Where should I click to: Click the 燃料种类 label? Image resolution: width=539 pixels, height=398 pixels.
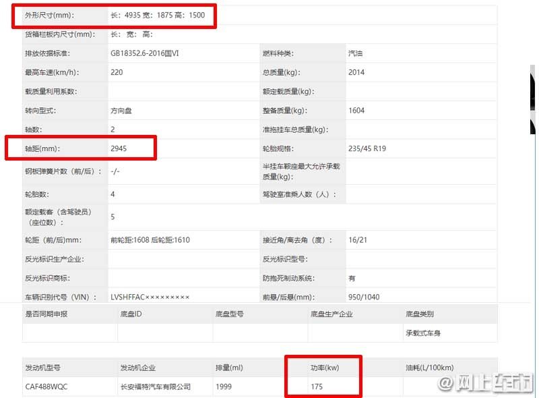278,53
